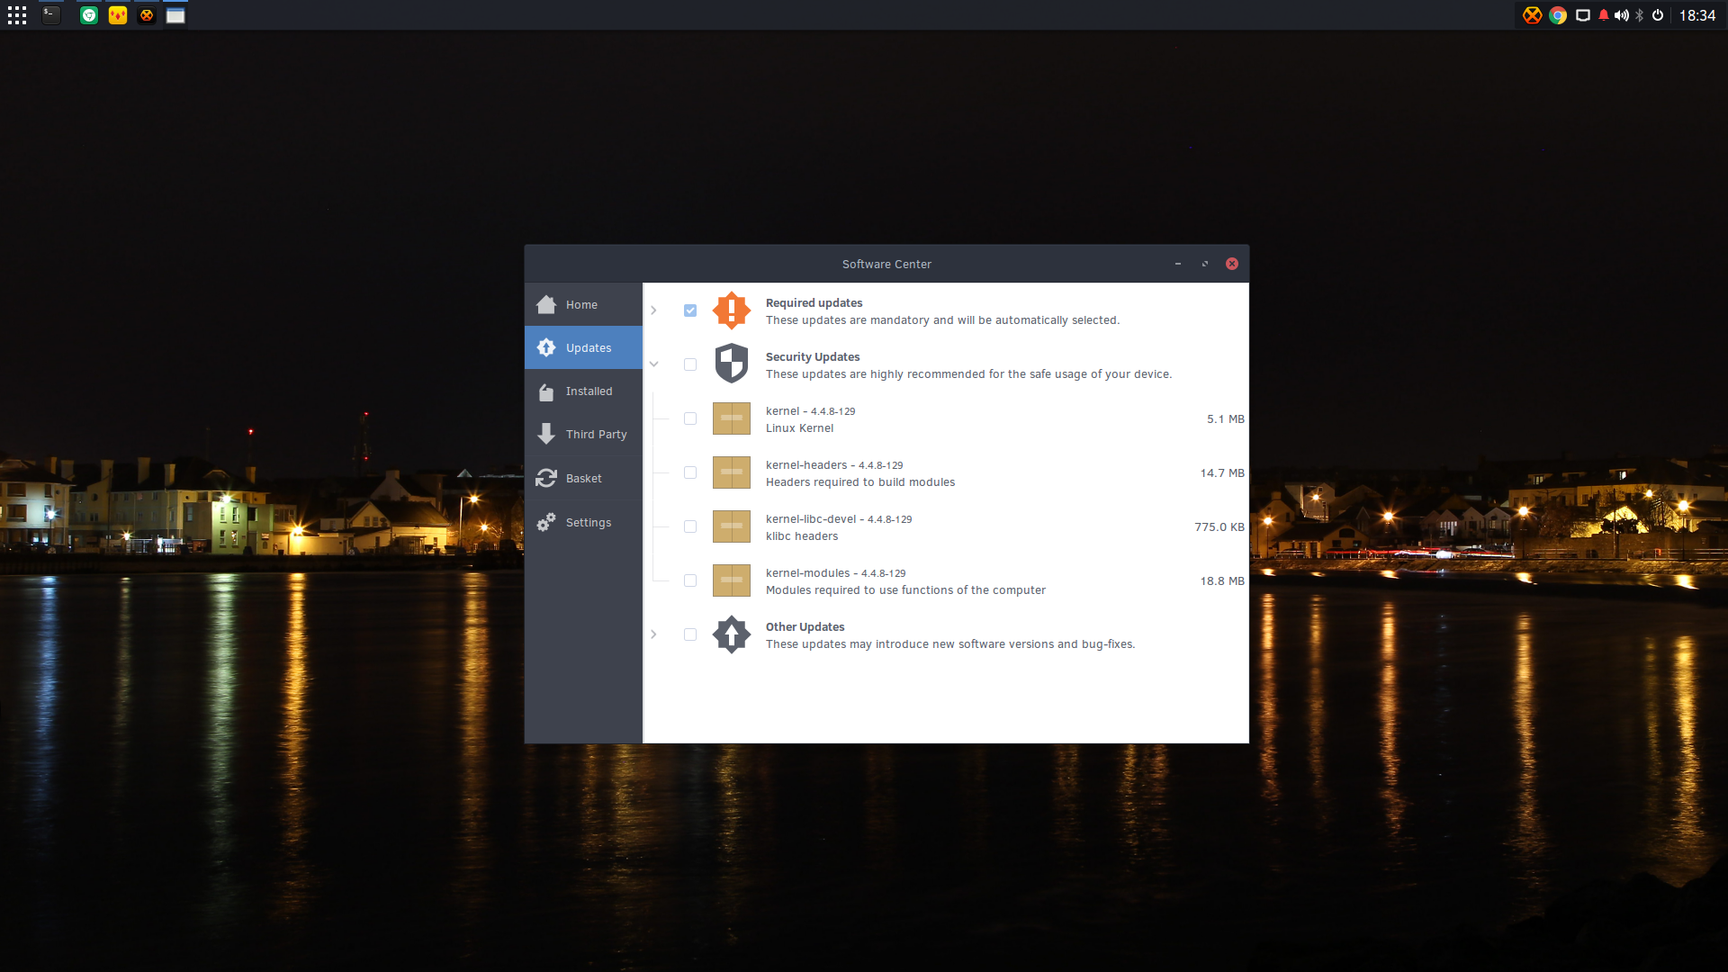This screenshot has width=1728, height=972.
Task: Click the download arrow icon beside Third Party
Action: tap(546, 434)
